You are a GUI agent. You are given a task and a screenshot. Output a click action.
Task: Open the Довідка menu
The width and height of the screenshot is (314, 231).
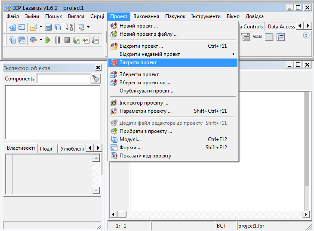click(x=255, y=16)
